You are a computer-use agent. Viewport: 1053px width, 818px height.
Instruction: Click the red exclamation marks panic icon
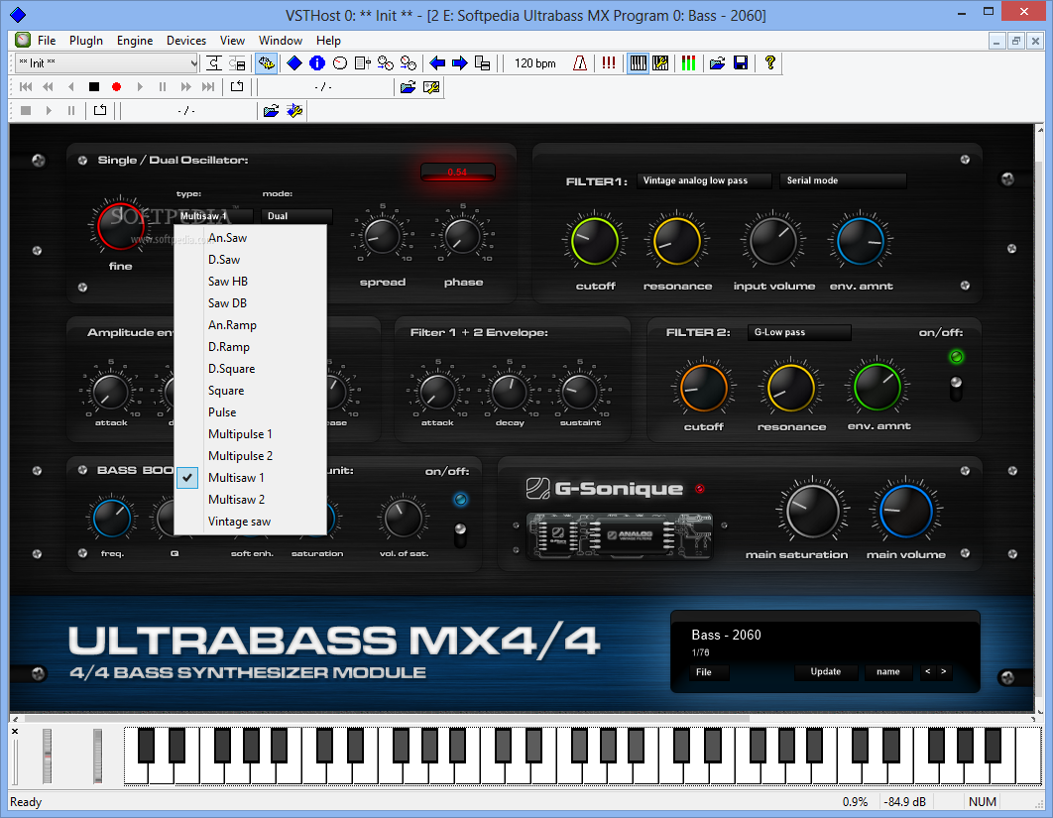tap(609, 63)
